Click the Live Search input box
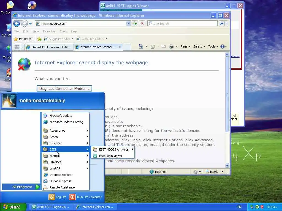Screen dimensions: 282x211 [x=182, y=23]
